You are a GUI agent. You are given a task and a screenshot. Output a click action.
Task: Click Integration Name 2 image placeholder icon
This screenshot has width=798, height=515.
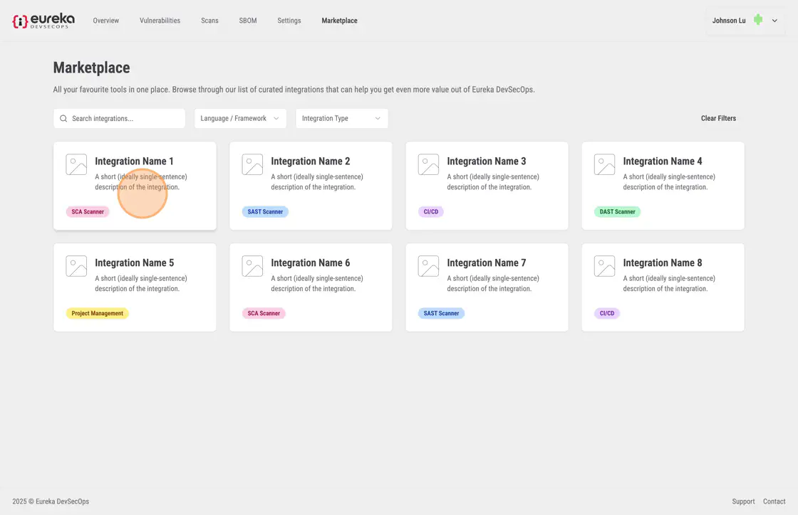[x=252, y=164]
